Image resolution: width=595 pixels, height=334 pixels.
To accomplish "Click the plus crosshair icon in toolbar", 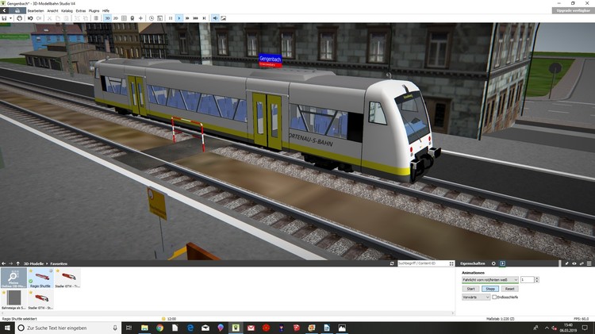I will coord(140,18).
